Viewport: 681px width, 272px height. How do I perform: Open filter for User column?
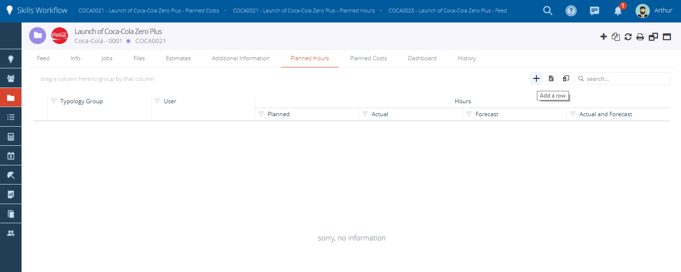tap(157, 101)
